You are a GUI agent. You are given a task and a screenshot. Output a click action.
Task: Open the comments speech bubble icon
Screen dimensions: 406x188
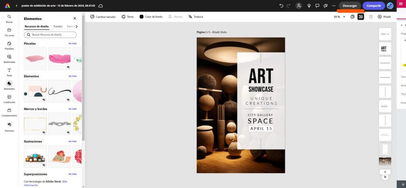[x=317, y=6]
